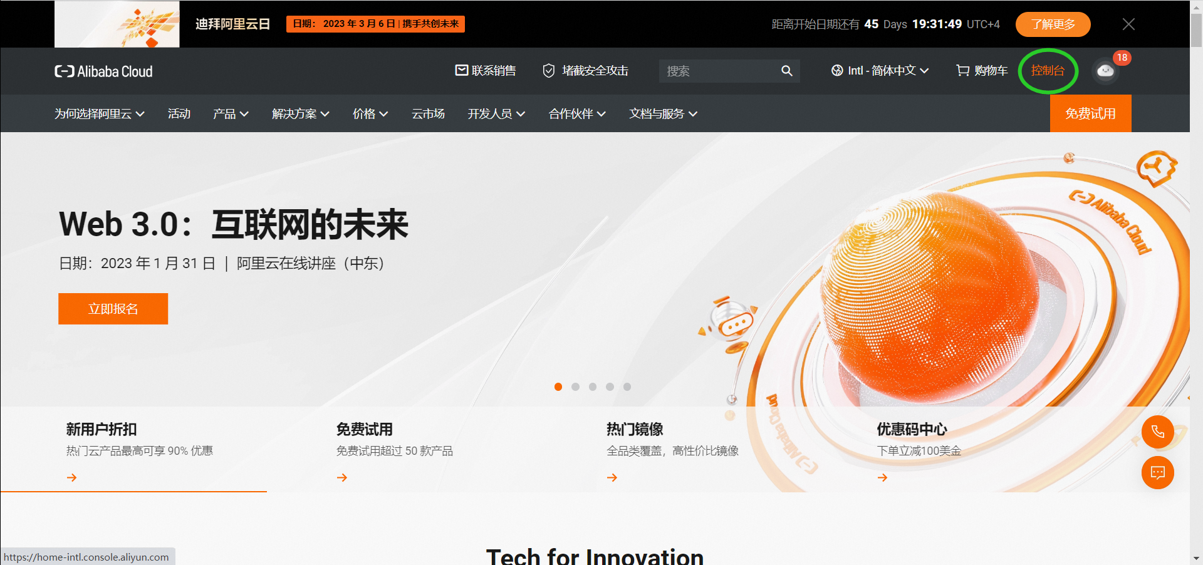Open the user avatar icon
This screenshot has height=565, width=1203.
coord(1106,71)
